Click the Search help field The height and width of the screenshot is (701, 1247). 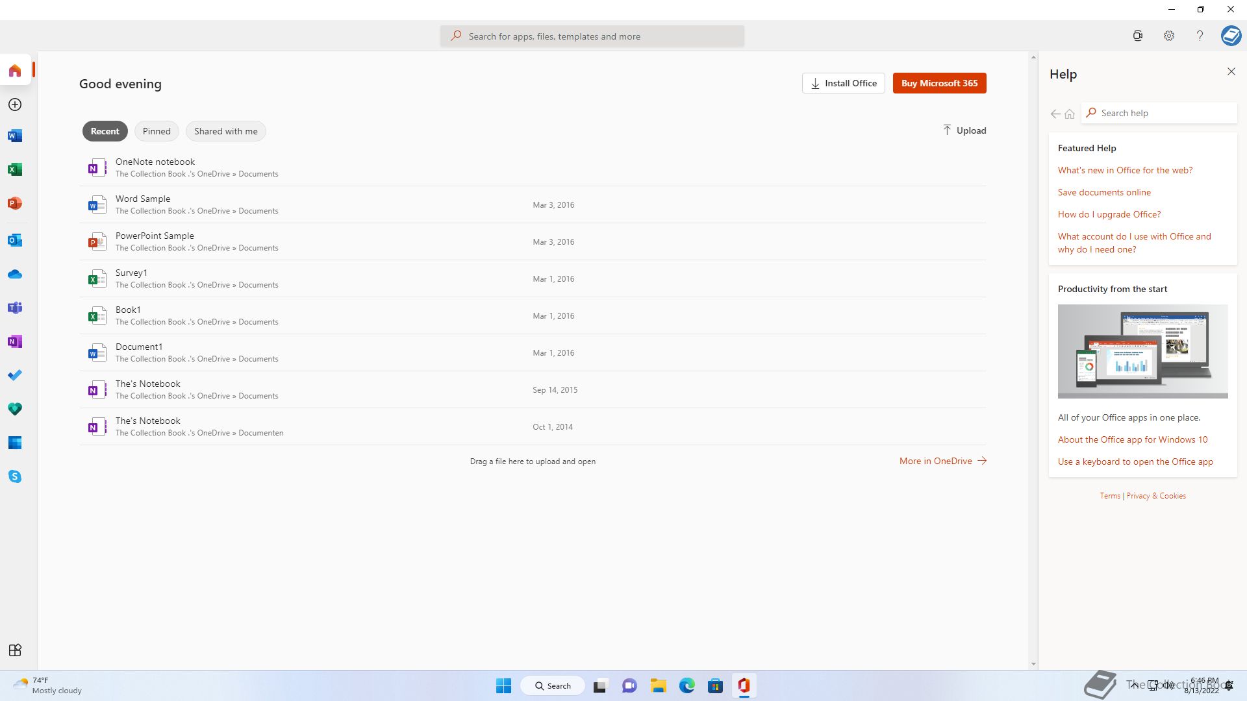click(1159, 113)
